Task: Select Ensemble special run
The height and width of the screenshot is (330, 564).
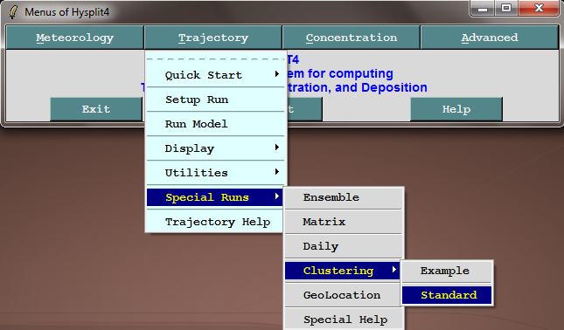Action: click(x=344, y=197)
